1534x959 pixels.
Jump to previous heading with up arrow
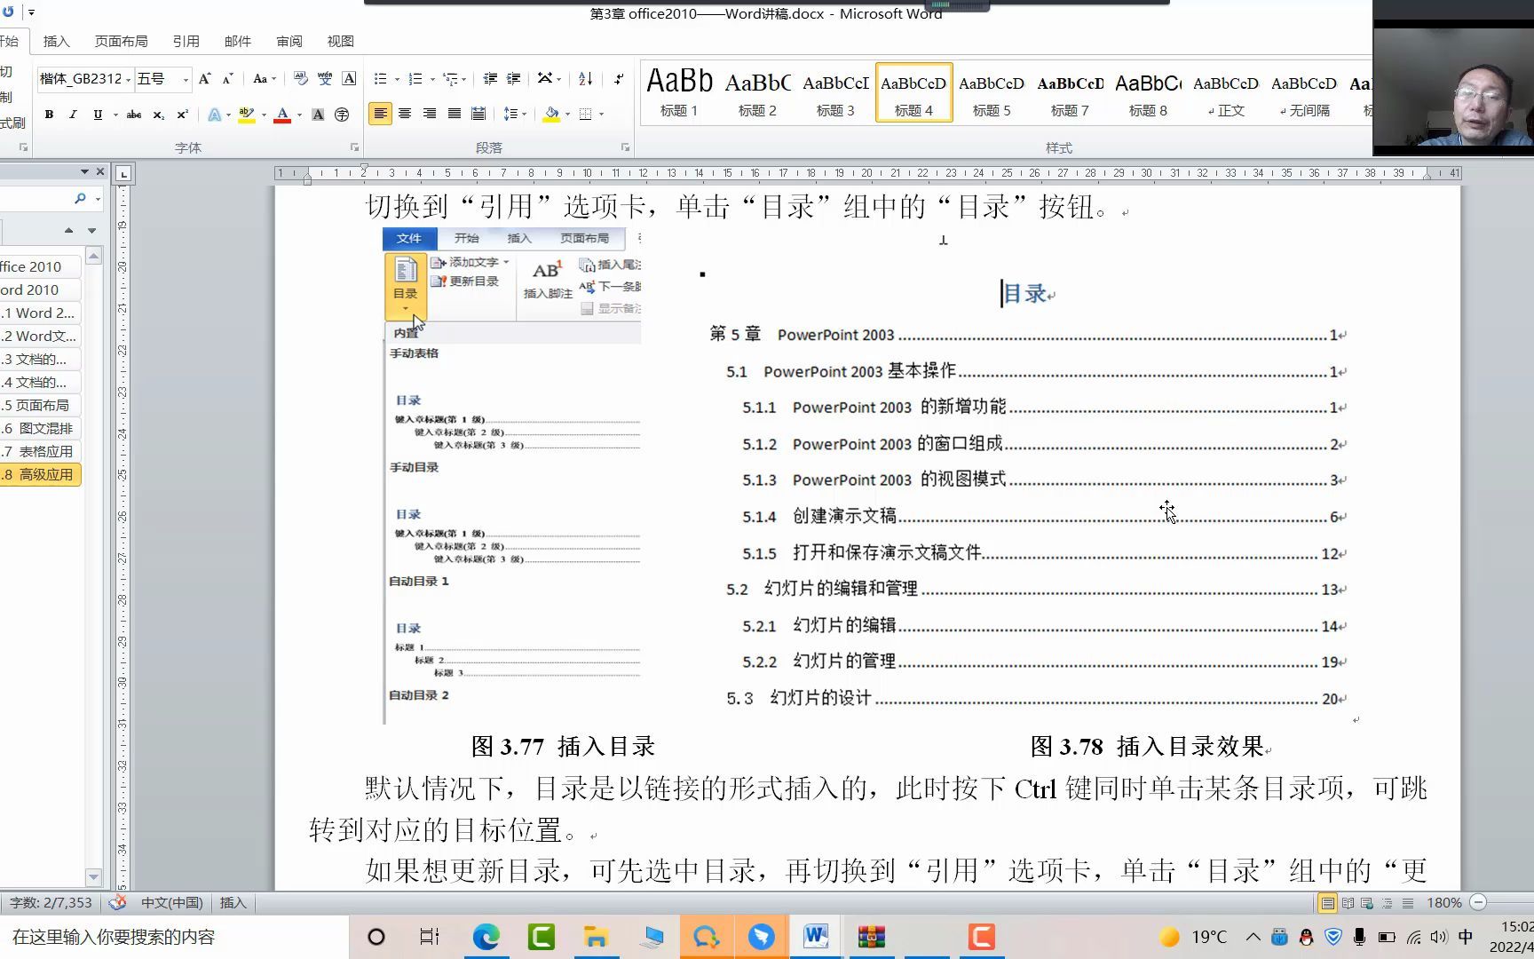coord(68,231)
